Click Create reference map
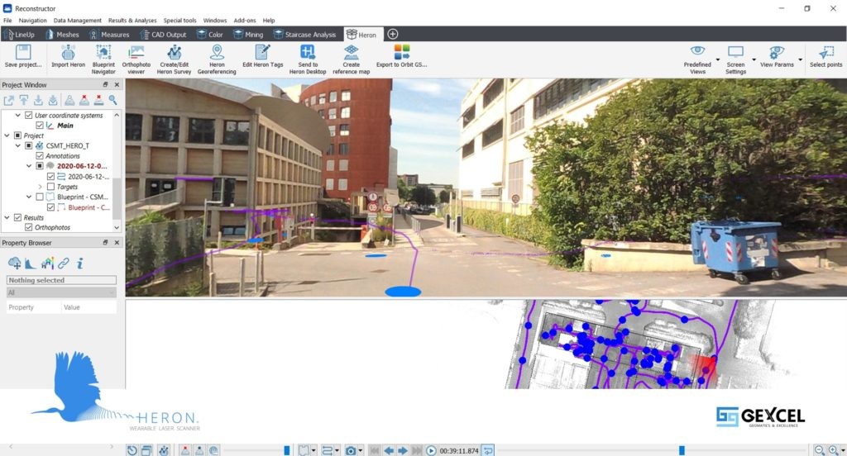Viewport: 847px width, 456px height. pyautogui.click(x=351, y=52)
